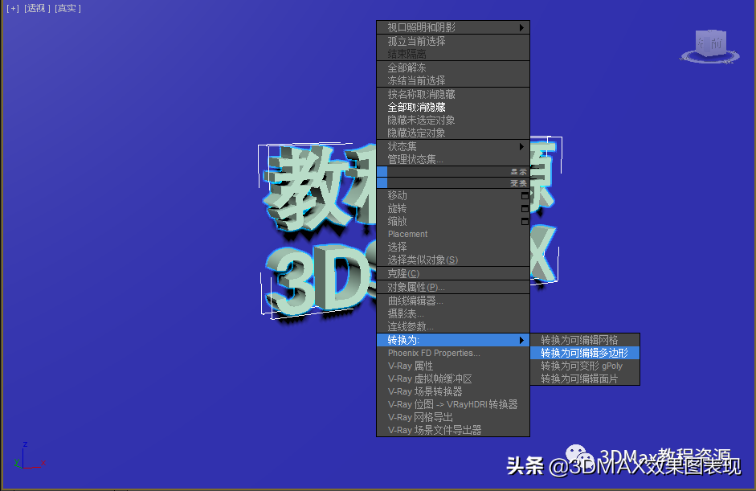Click the 选择 select command
Image resolution: width=756 pixels, height=491 pixels.
click(453, 248)
